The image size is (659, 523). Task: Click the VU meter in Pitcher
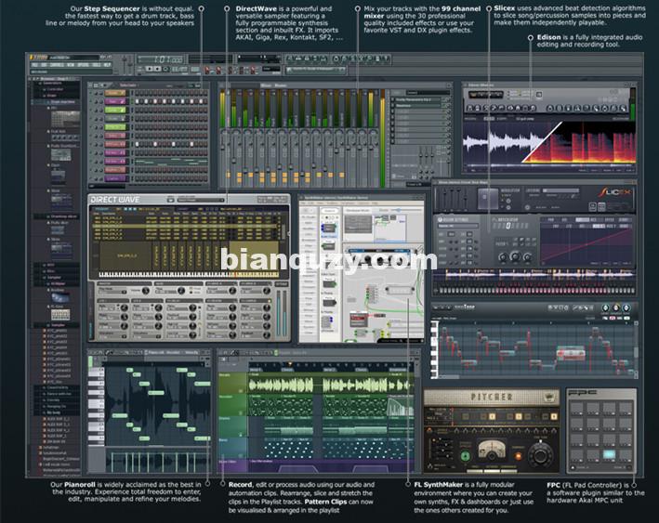[492, 450]
